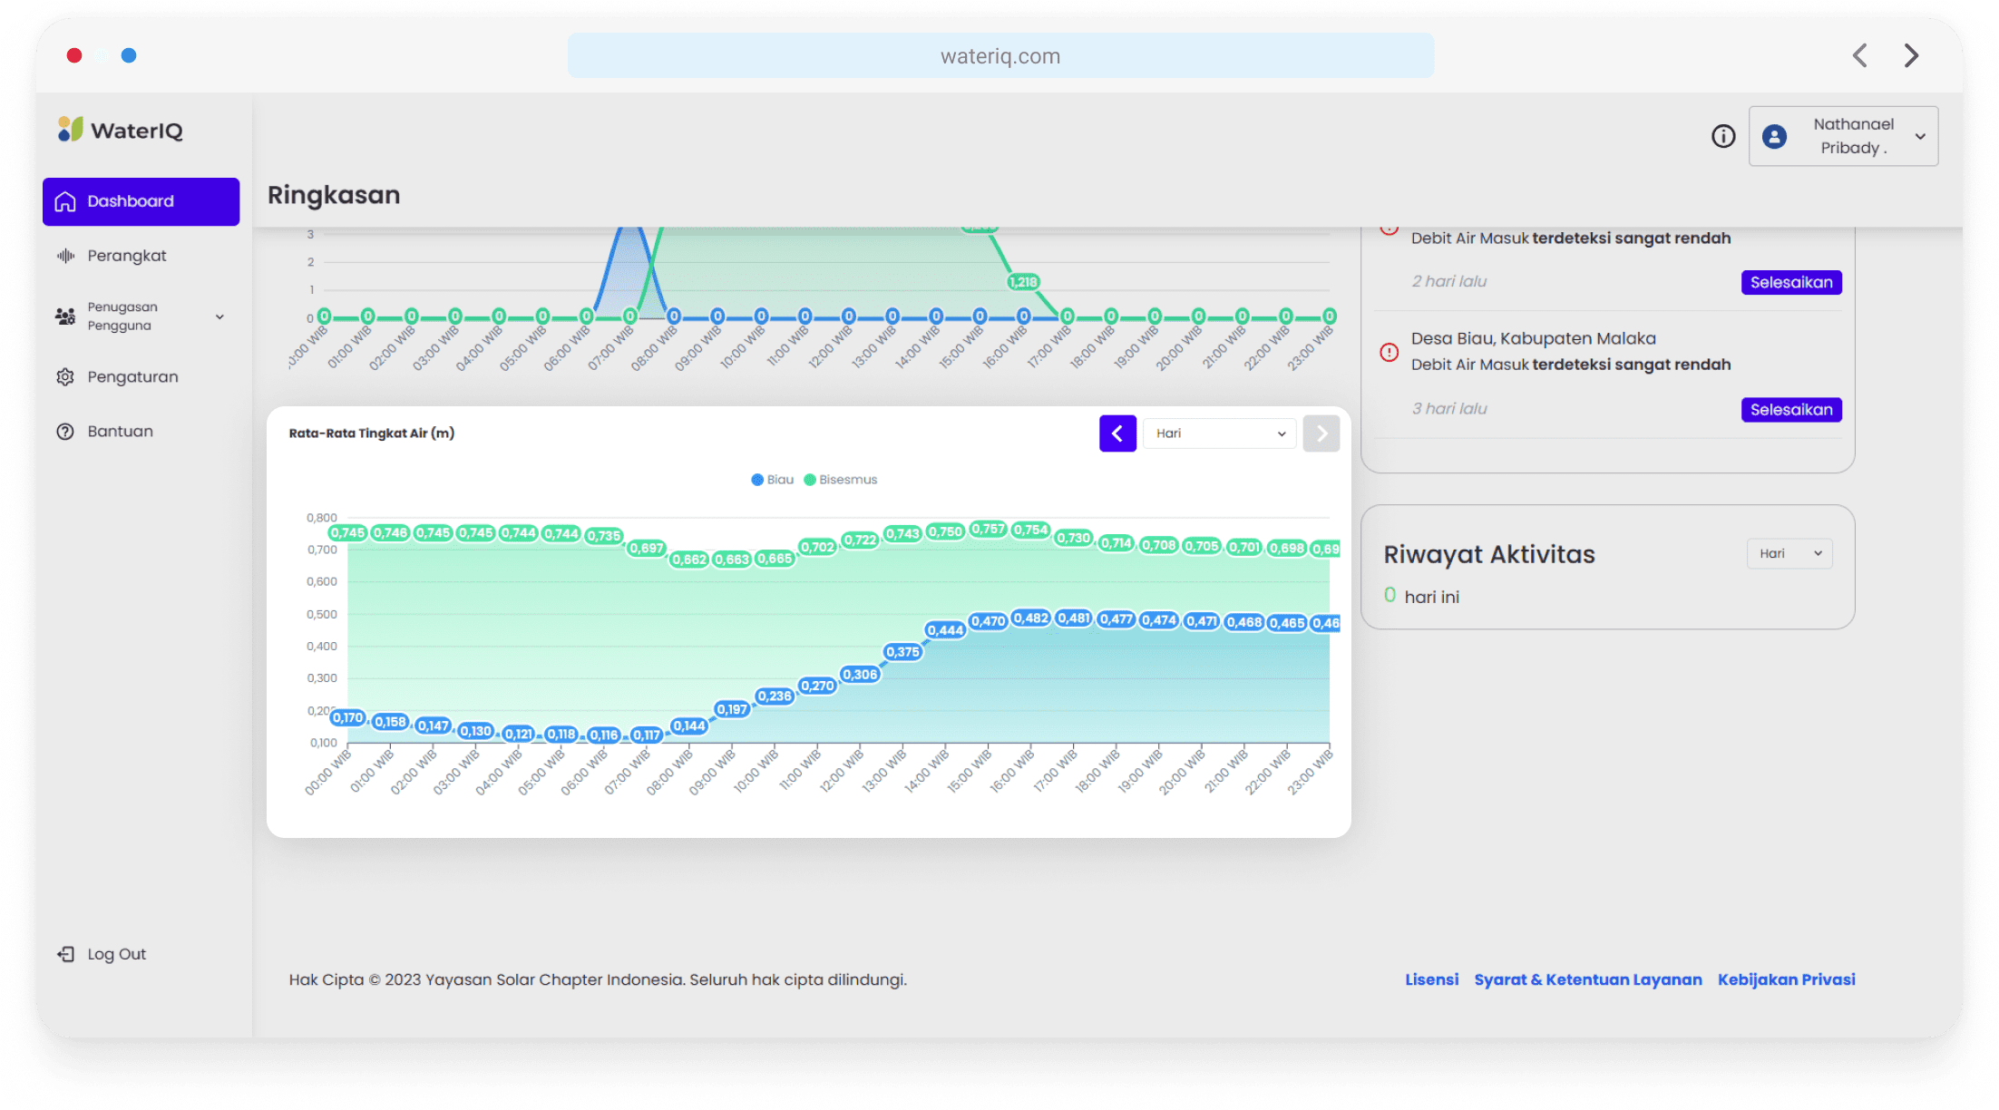Select the Perangkat device signal icon
The height and width of the screenshot is (1110, 1999).
click(x=64, y=255)
